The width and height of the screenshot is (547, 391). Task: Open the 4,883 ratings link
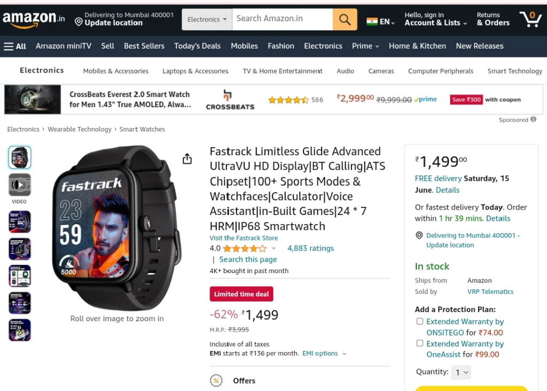310,248
